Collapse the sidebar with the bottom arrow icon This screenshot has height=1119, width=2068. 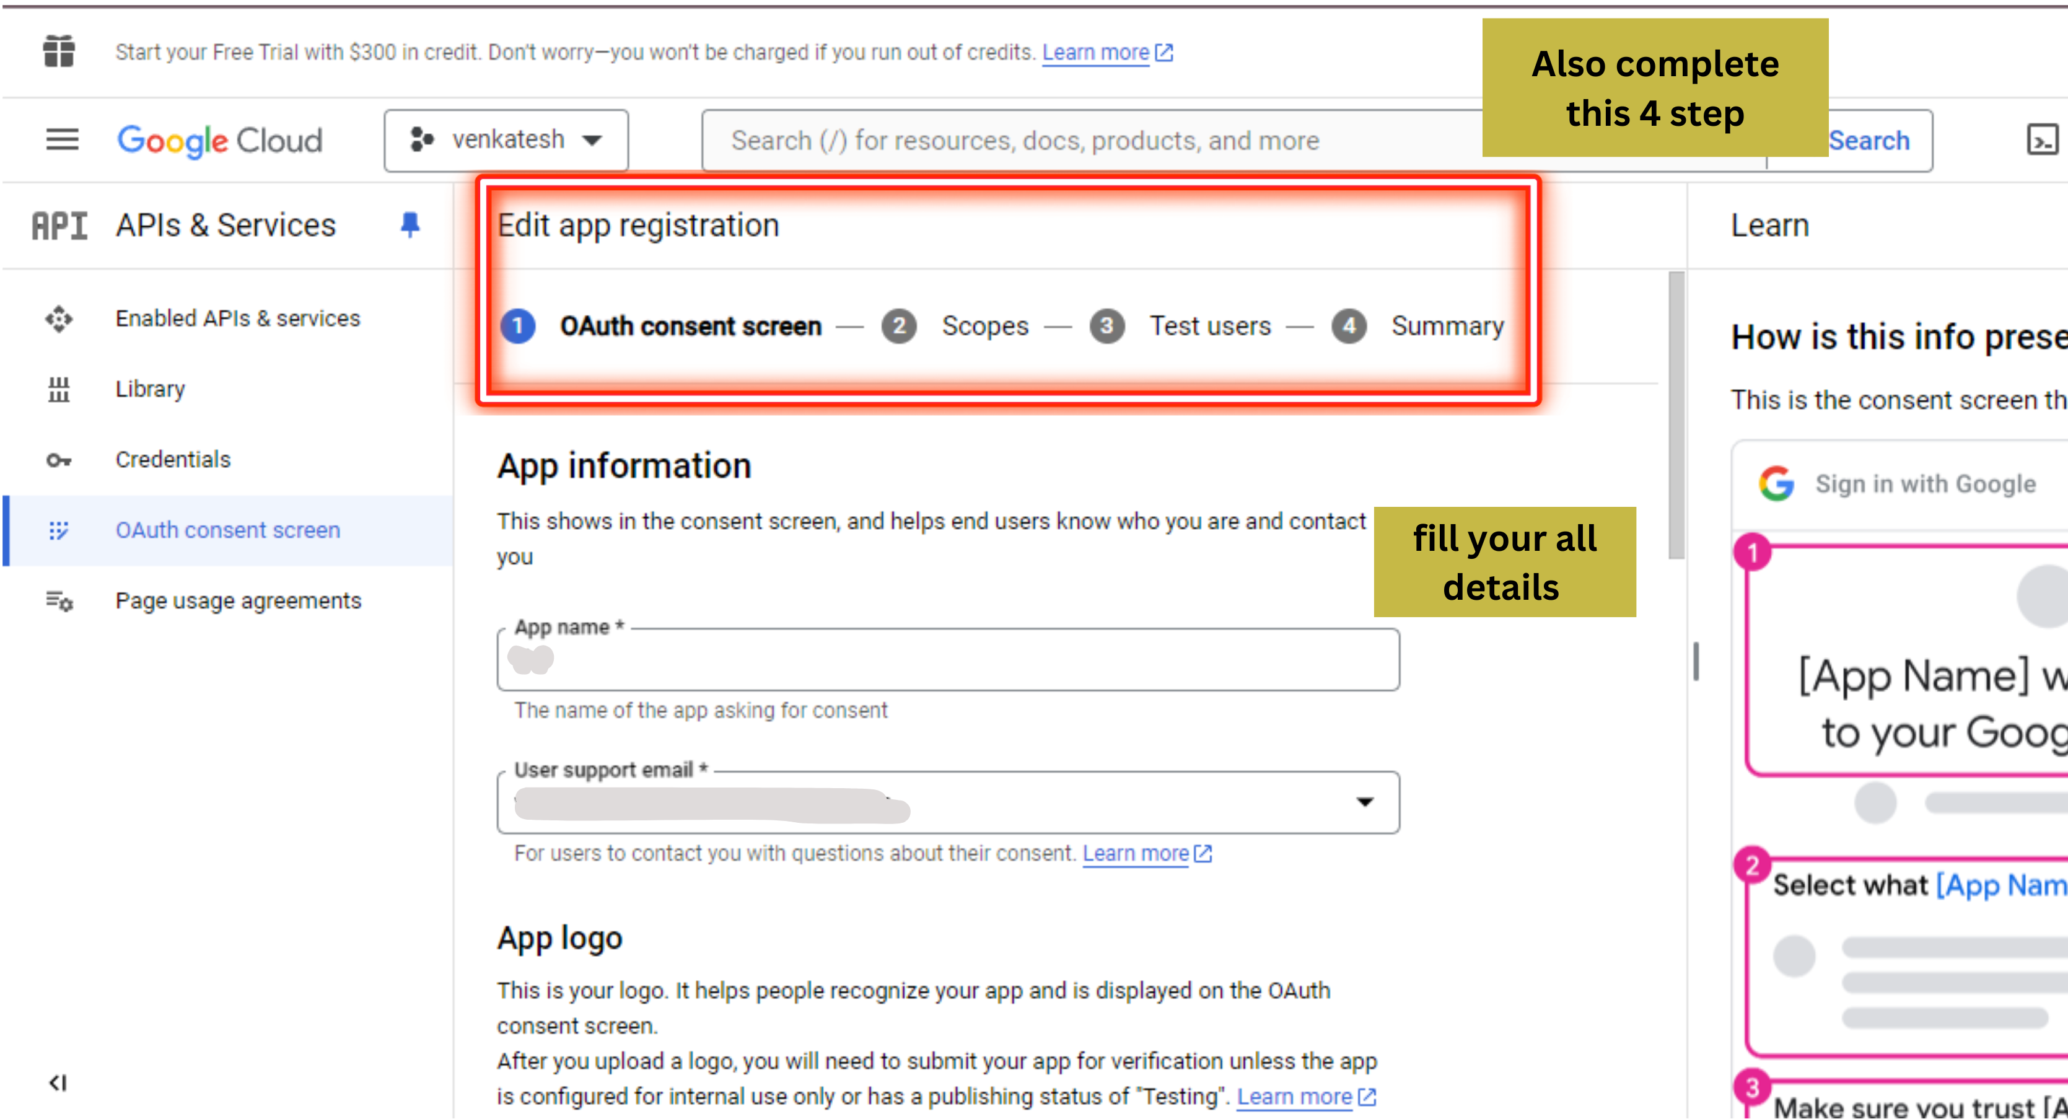pyautogui.click(x=58, y=1083)
